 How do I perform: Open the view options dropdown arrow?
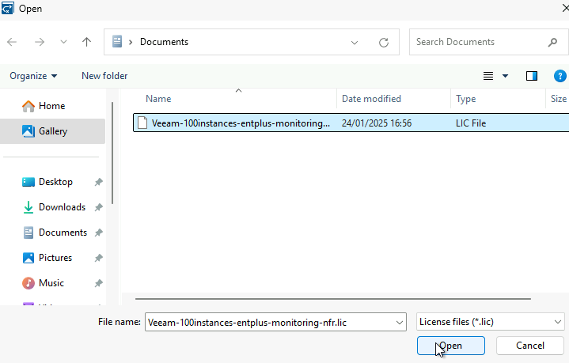tap(505, 76)
